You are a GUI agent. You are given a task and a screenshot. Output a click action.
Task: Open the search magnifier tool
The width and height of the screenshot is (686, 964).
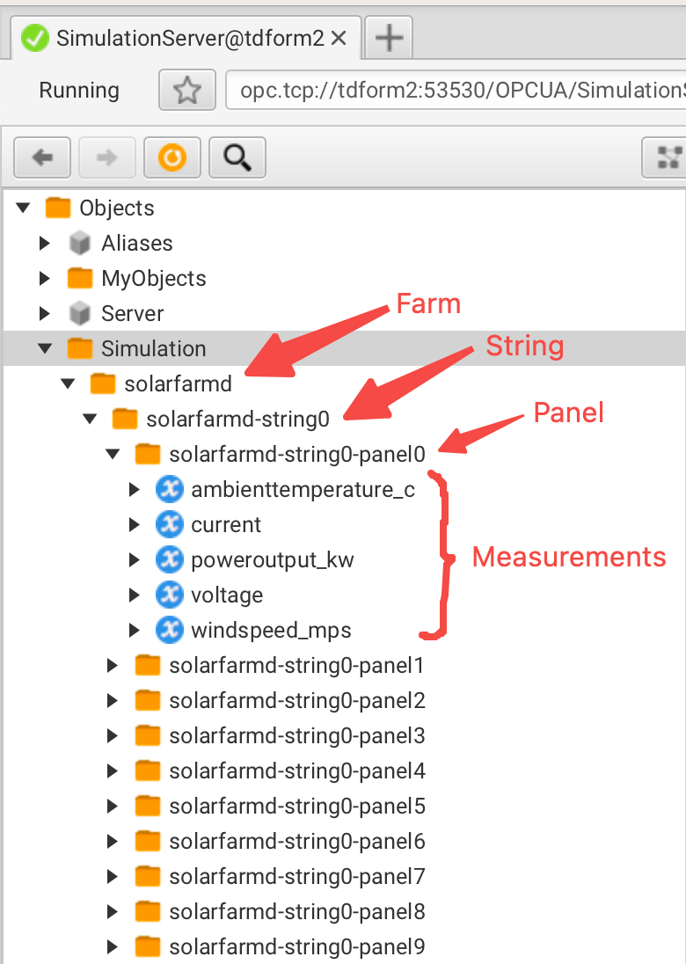[237, 157]
